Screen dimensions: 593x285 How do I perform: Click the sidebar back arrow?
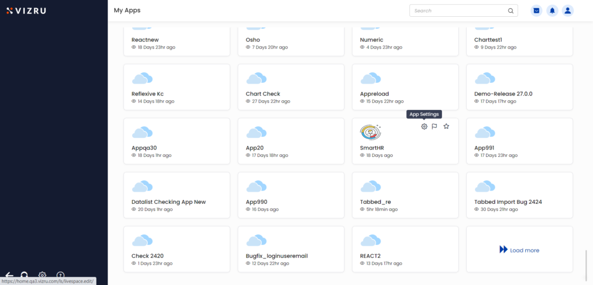click(x=9, y=276)
